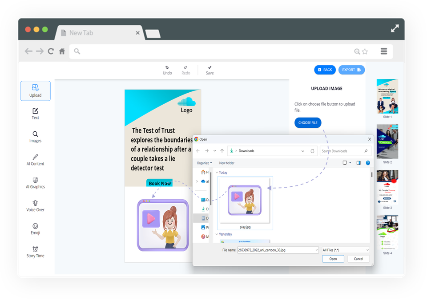
Task: Refresh the Downloads folder view
Action: [312, 151]
